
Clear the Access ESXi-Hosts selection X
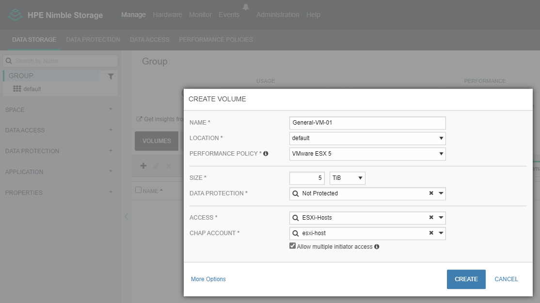(x=431, y=217)
